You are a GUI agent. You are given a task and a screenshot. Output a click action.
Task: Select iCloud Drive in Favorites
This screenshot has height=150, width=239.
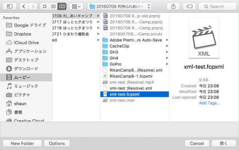click(26, 42)
